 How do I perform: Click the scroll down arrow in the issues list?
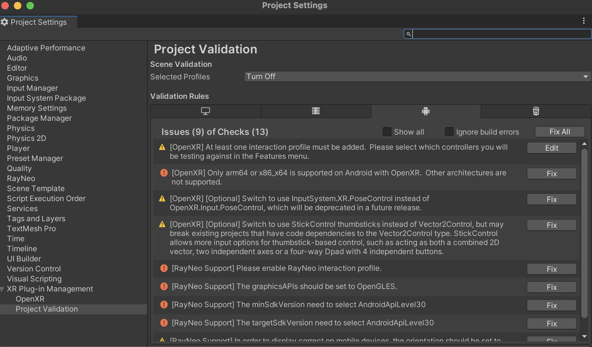tap(584, 336)
